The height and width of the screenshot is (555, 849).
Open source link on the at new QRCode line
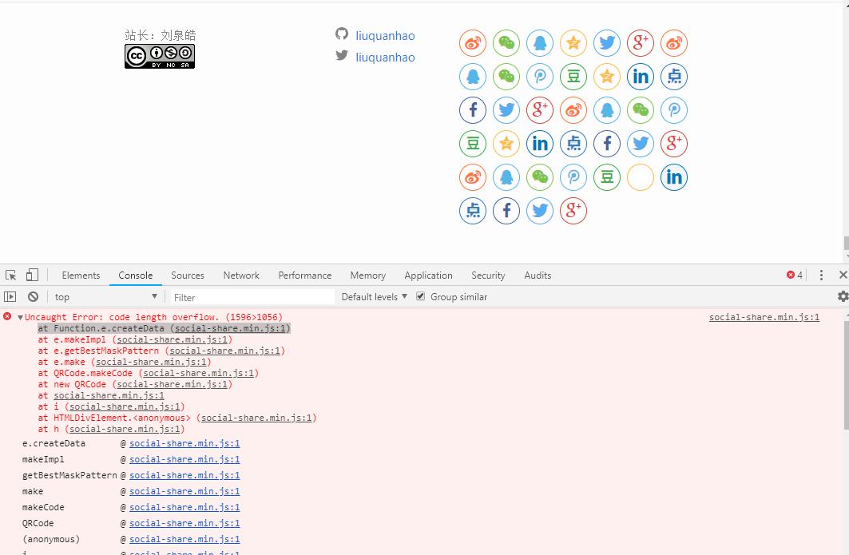point(173,384)
